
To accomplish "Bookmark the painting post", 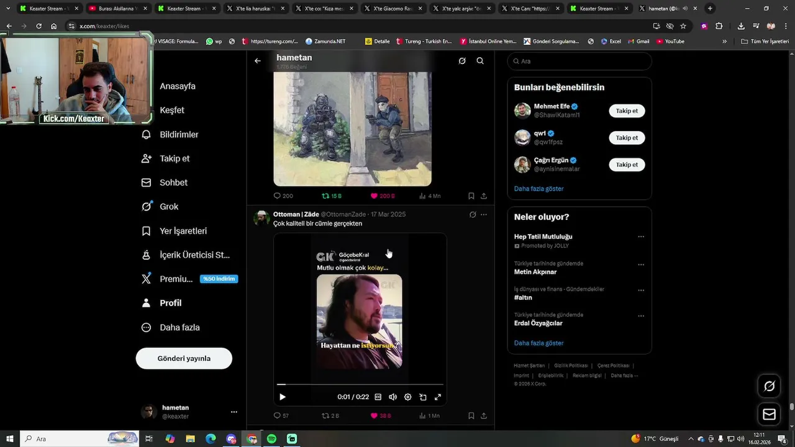I will 471,196.
